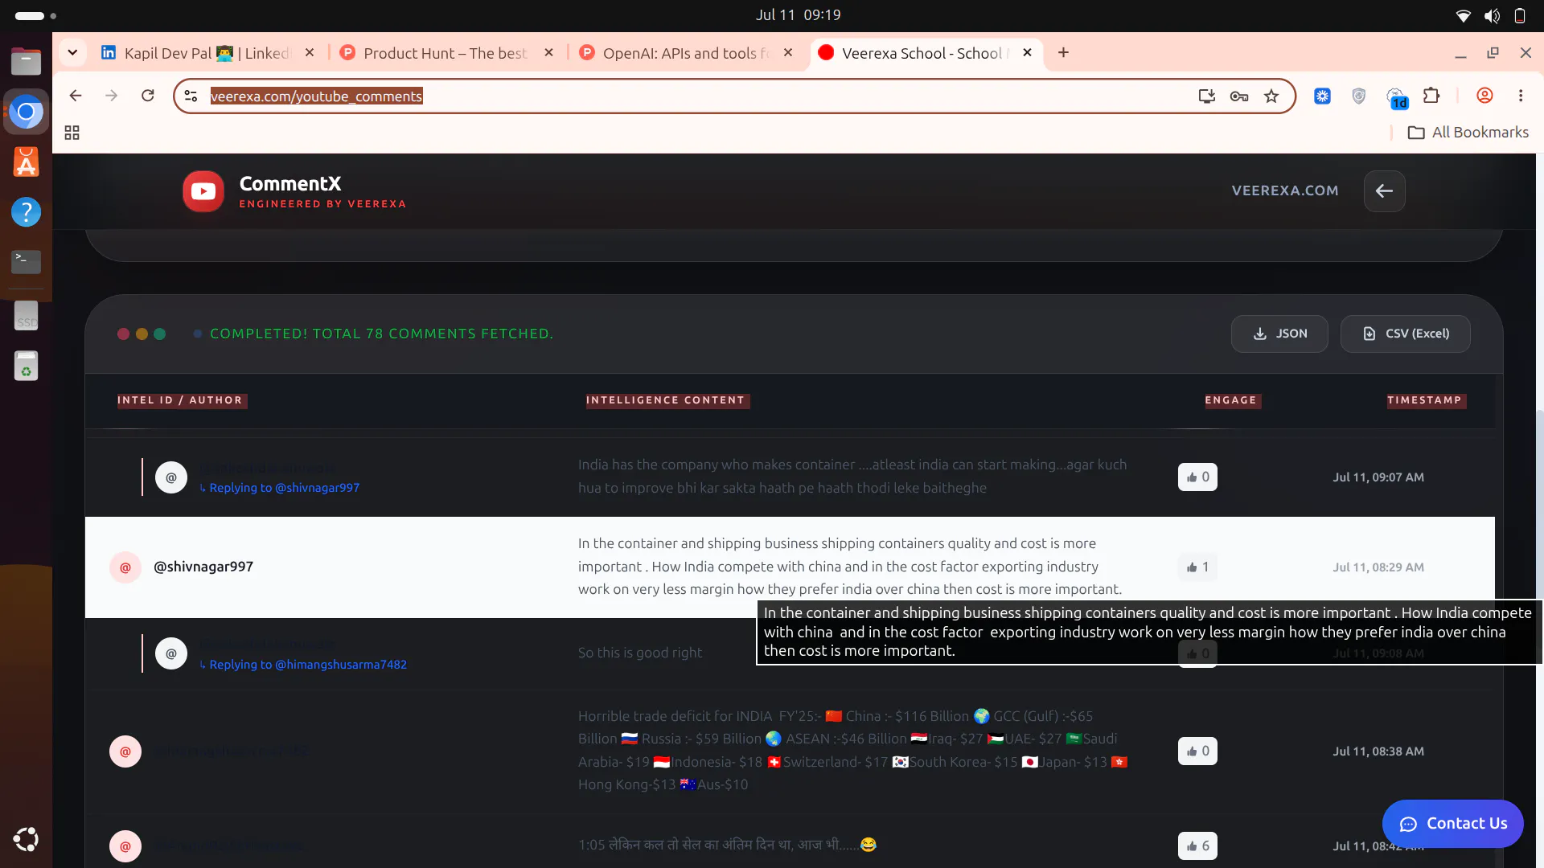
Task: Open the system volume indicator
Action: 1492,15
